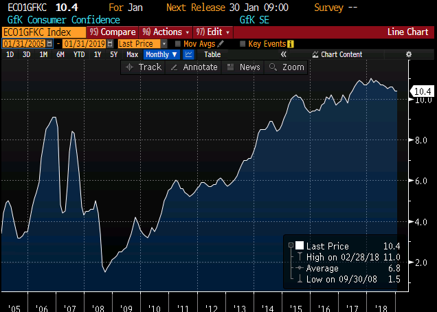Click 'Survey' header label

pyautogui.click(x=328, y=8)
